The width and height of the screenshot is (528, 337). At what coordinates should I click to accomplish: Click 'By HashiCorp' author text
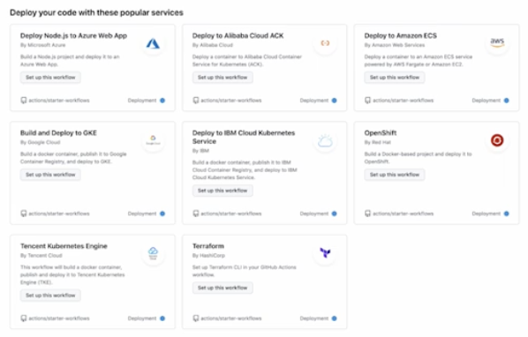click(x=208, y=255)
